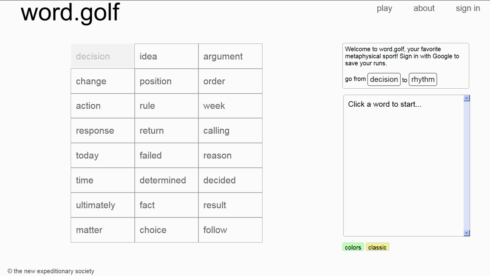Open the about page
The width and height of the screenshot is (490, 276).
[x=424, y=8]
